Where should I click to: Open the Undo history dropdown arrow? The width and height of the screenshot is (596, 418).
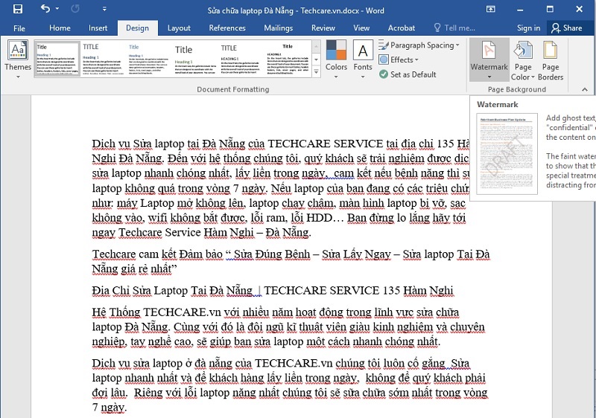point(57,9)
